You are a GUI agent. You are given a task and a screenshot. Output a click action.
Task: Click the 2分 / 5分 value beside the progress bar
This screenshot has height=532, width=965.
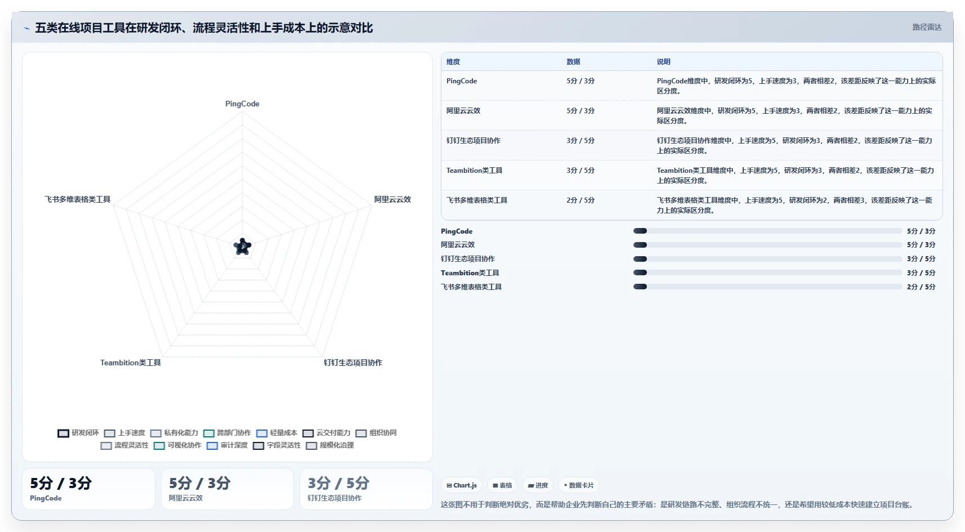[921, 287]
